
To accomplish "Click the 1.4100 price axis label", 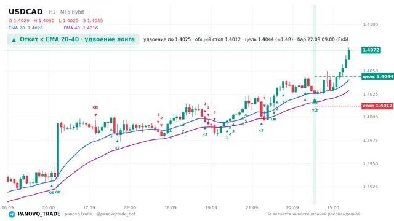I will click(371, 25).
